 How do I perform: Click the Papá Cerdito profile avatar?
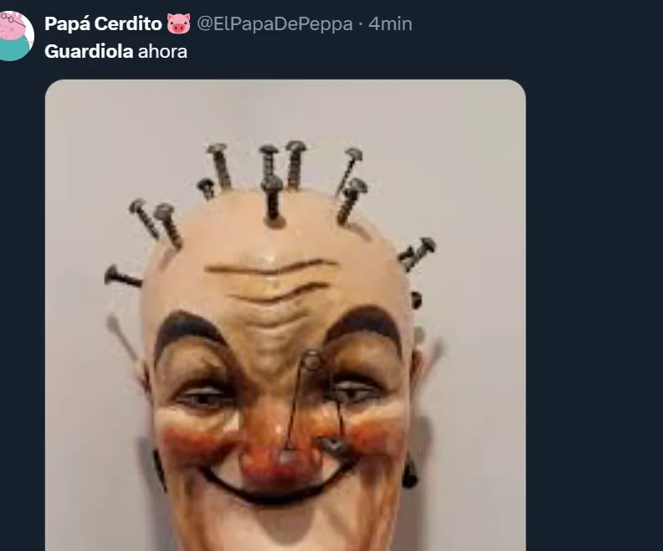16,35
